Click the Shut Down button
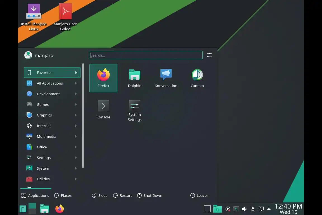This screenshot has height=215, width=322. pyautogui.click(x=150, y=195)
